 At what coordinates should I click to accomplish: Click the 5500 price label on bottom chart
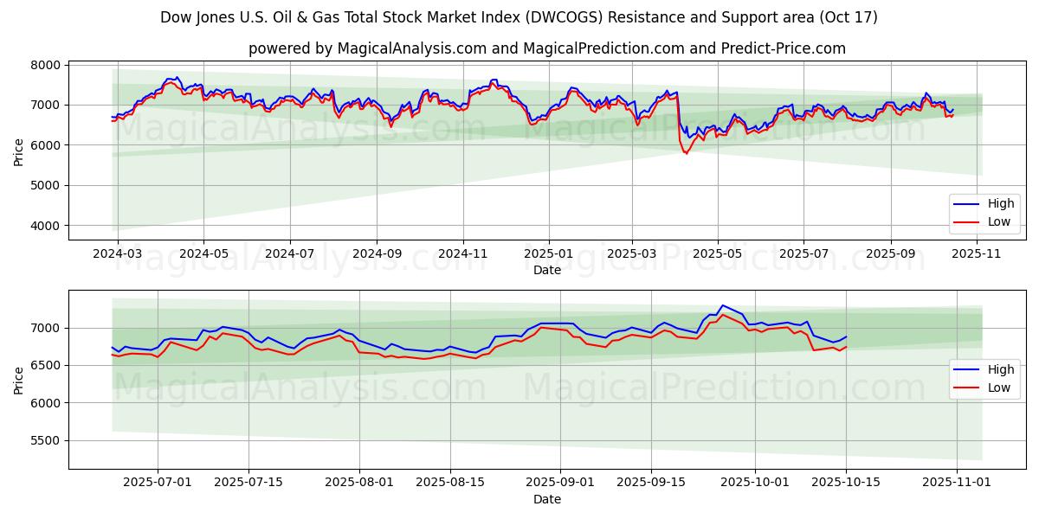(x=46, y=441)
